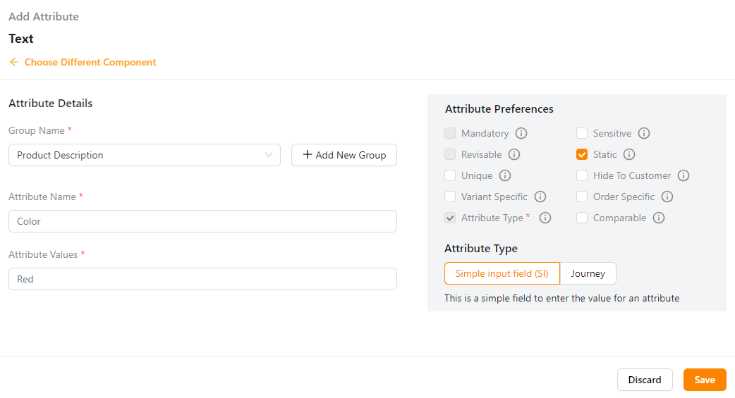Click the Order Specific info icon
This screenshot has width=735, height=398.
pos(667,197)
